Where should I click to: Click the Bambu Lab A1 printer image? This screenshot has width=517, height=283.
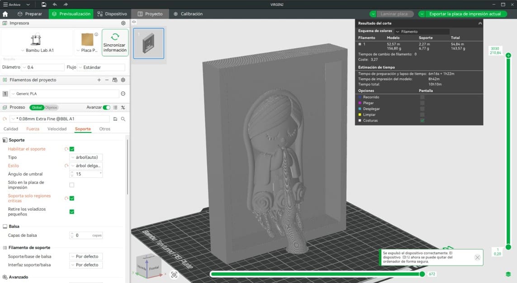(x=36, y=39)
